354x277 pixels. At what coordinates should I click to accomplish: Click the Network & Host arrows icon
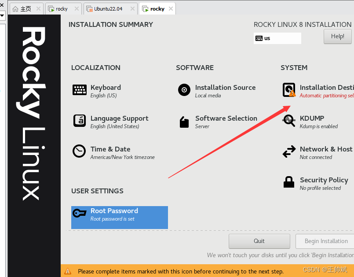tap(289, 151)
